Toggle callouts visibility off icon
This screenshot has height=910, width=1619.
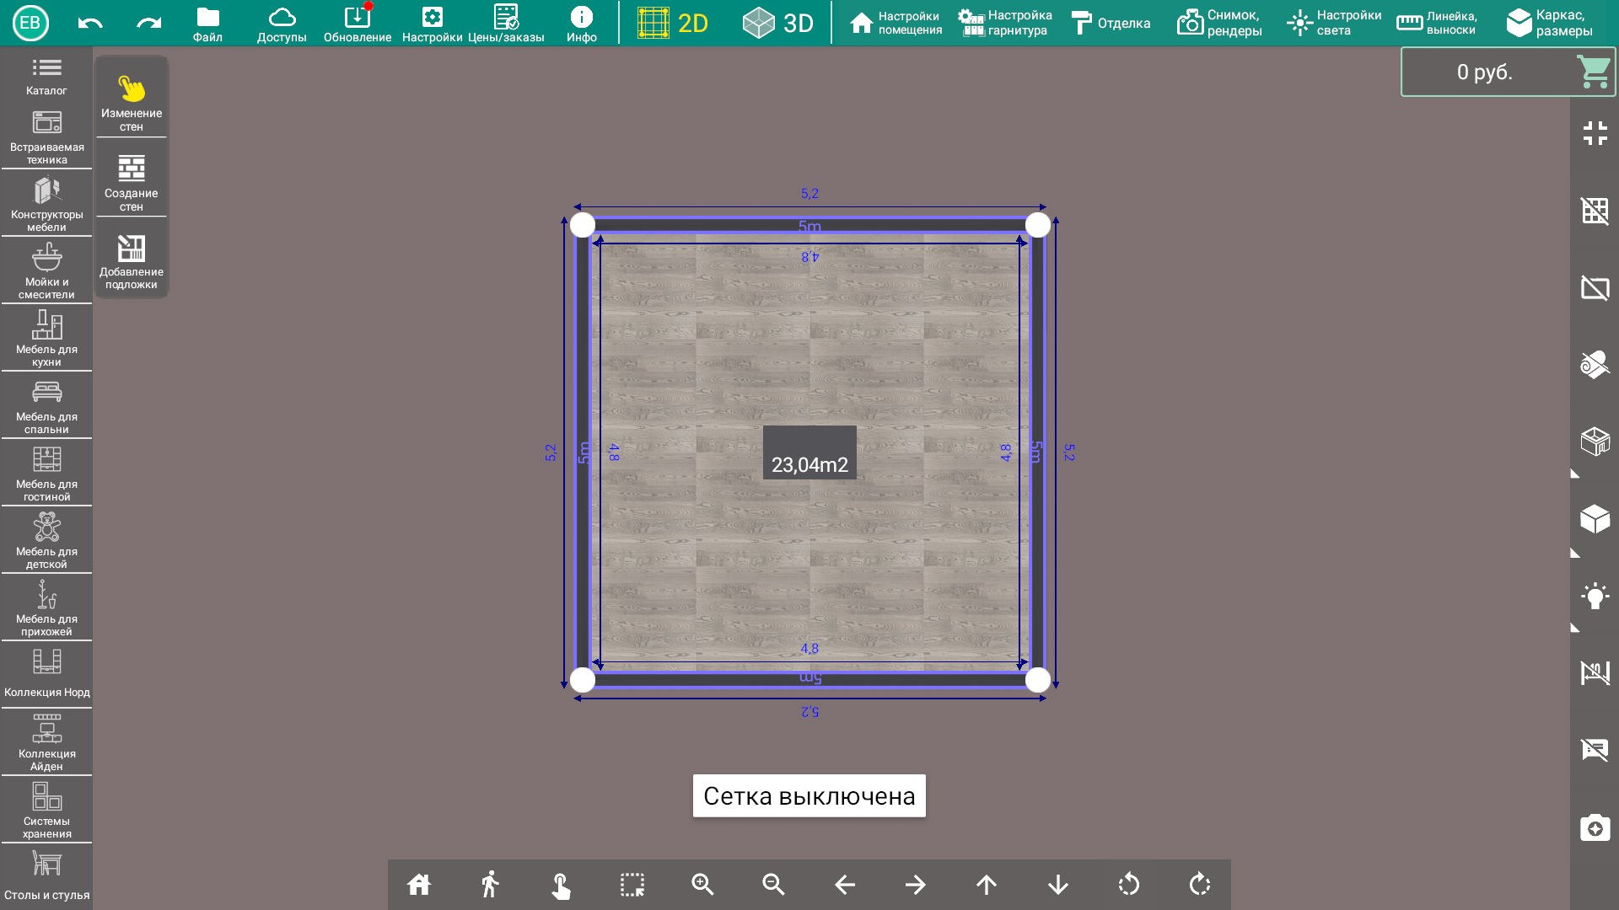click(1595, 749)
